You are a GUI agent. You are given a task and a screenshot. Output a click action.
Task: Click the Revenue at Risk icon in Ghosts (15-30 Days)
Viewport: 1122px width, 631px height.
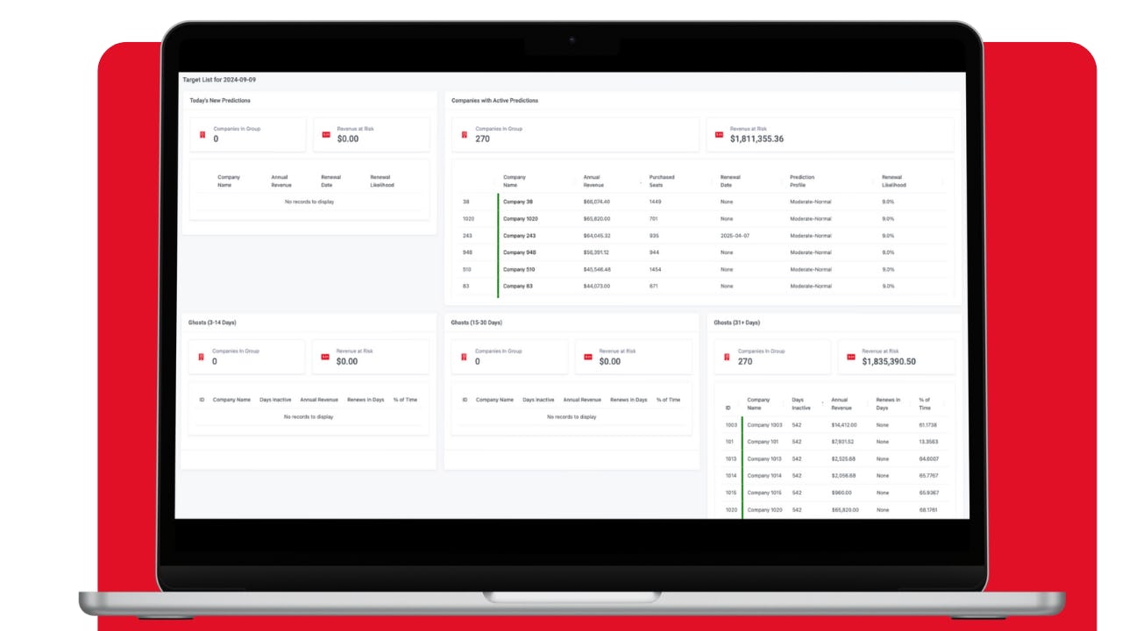587,356
